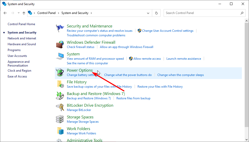The height and width of the screenshot is (142, 249).
Task: Click Review your computer's status and resolve issues
Action: (100, 31)
